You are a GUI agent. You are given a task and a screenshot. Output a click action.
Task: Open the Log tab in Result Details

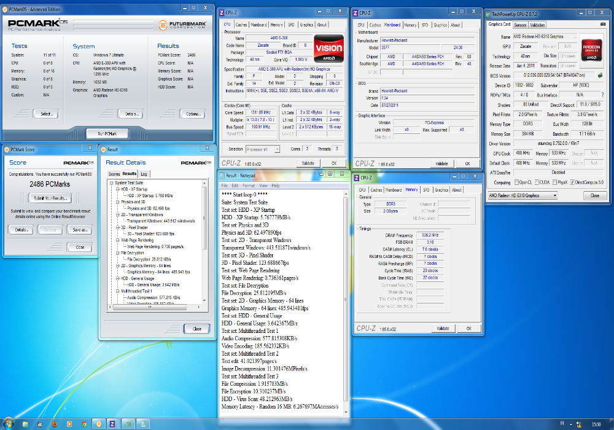(144, 174)
